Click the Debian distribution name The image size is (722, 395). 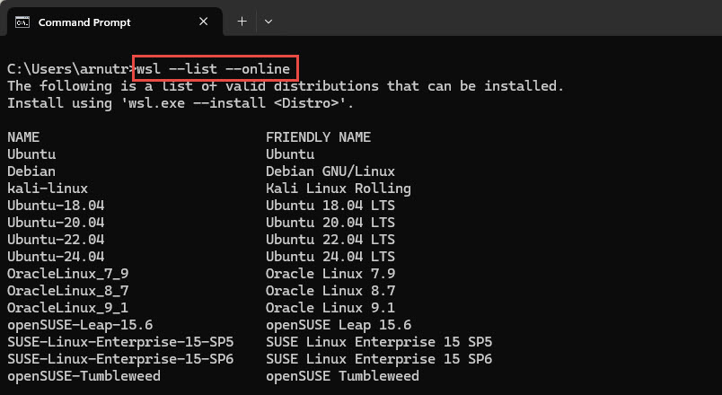pos(31,171)
